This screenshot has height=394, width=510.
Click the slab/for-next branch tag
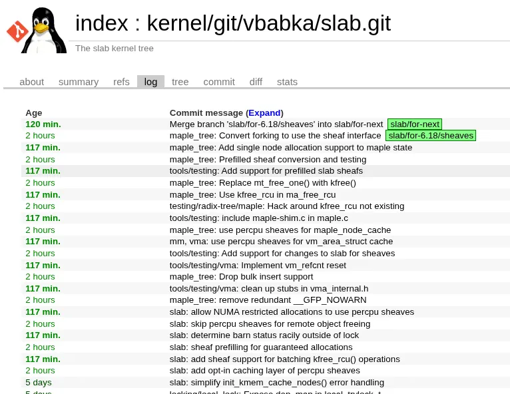(414, 124)
